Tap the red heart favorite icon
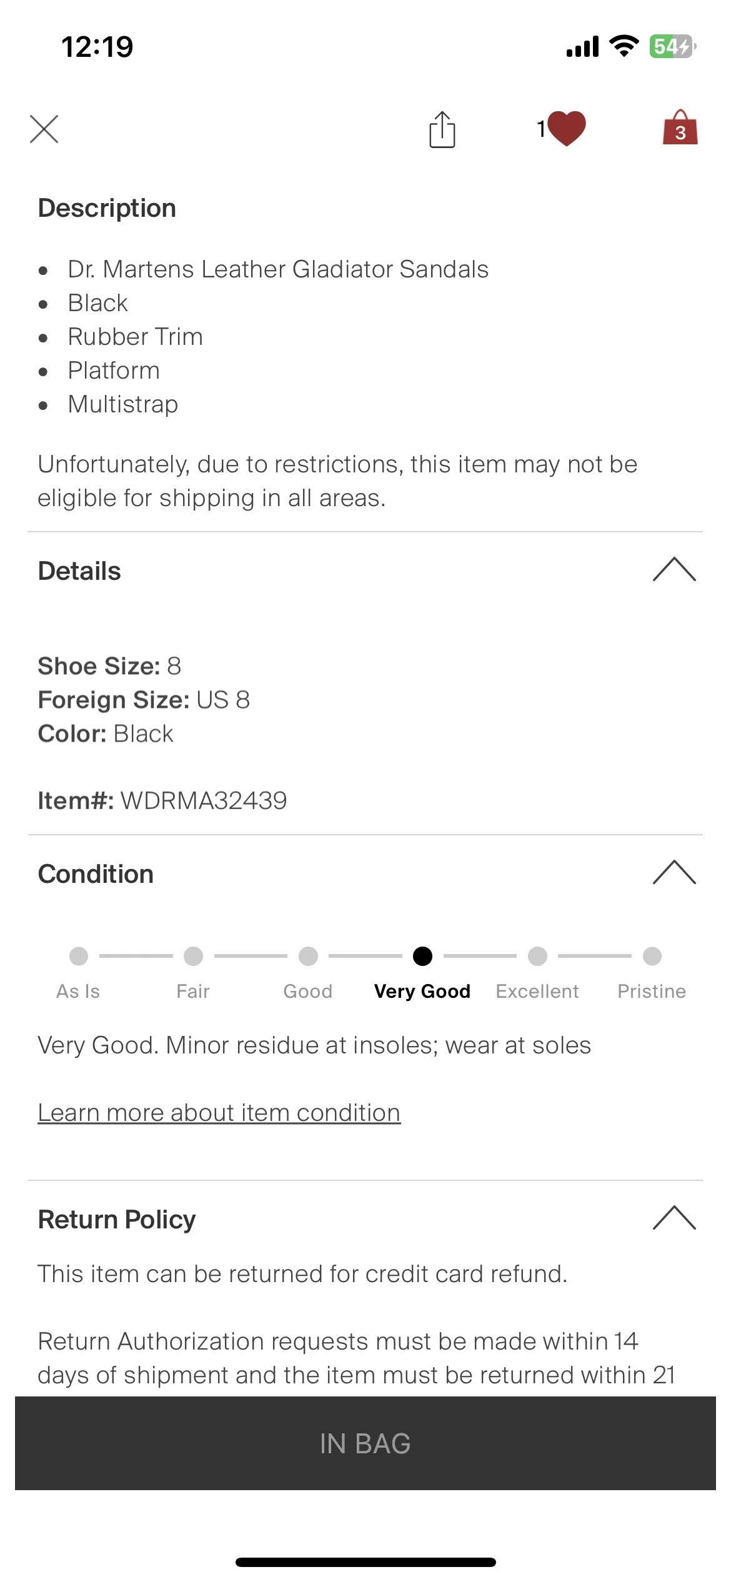 click(566, 129)
